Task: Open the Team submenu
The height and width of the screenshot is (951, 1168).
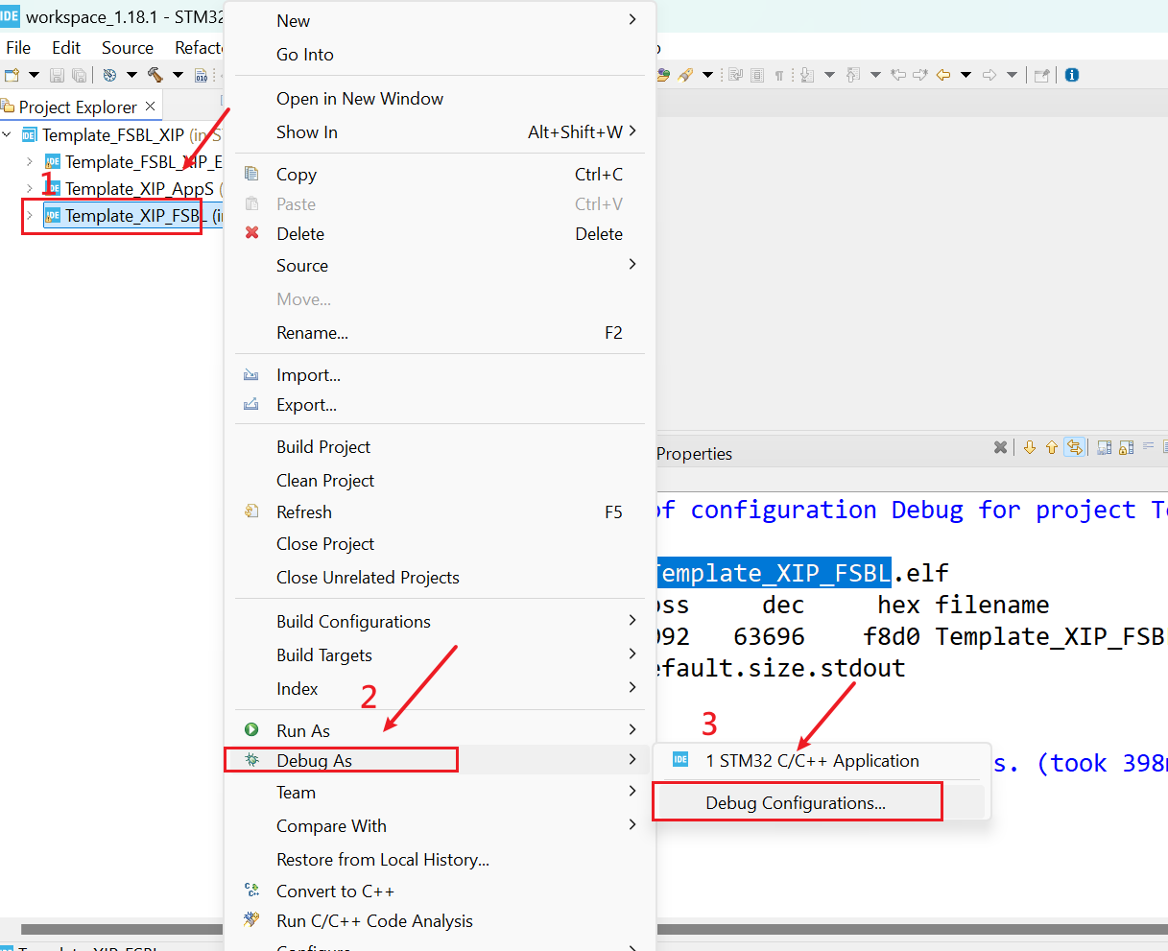Action: click(440, 792)
